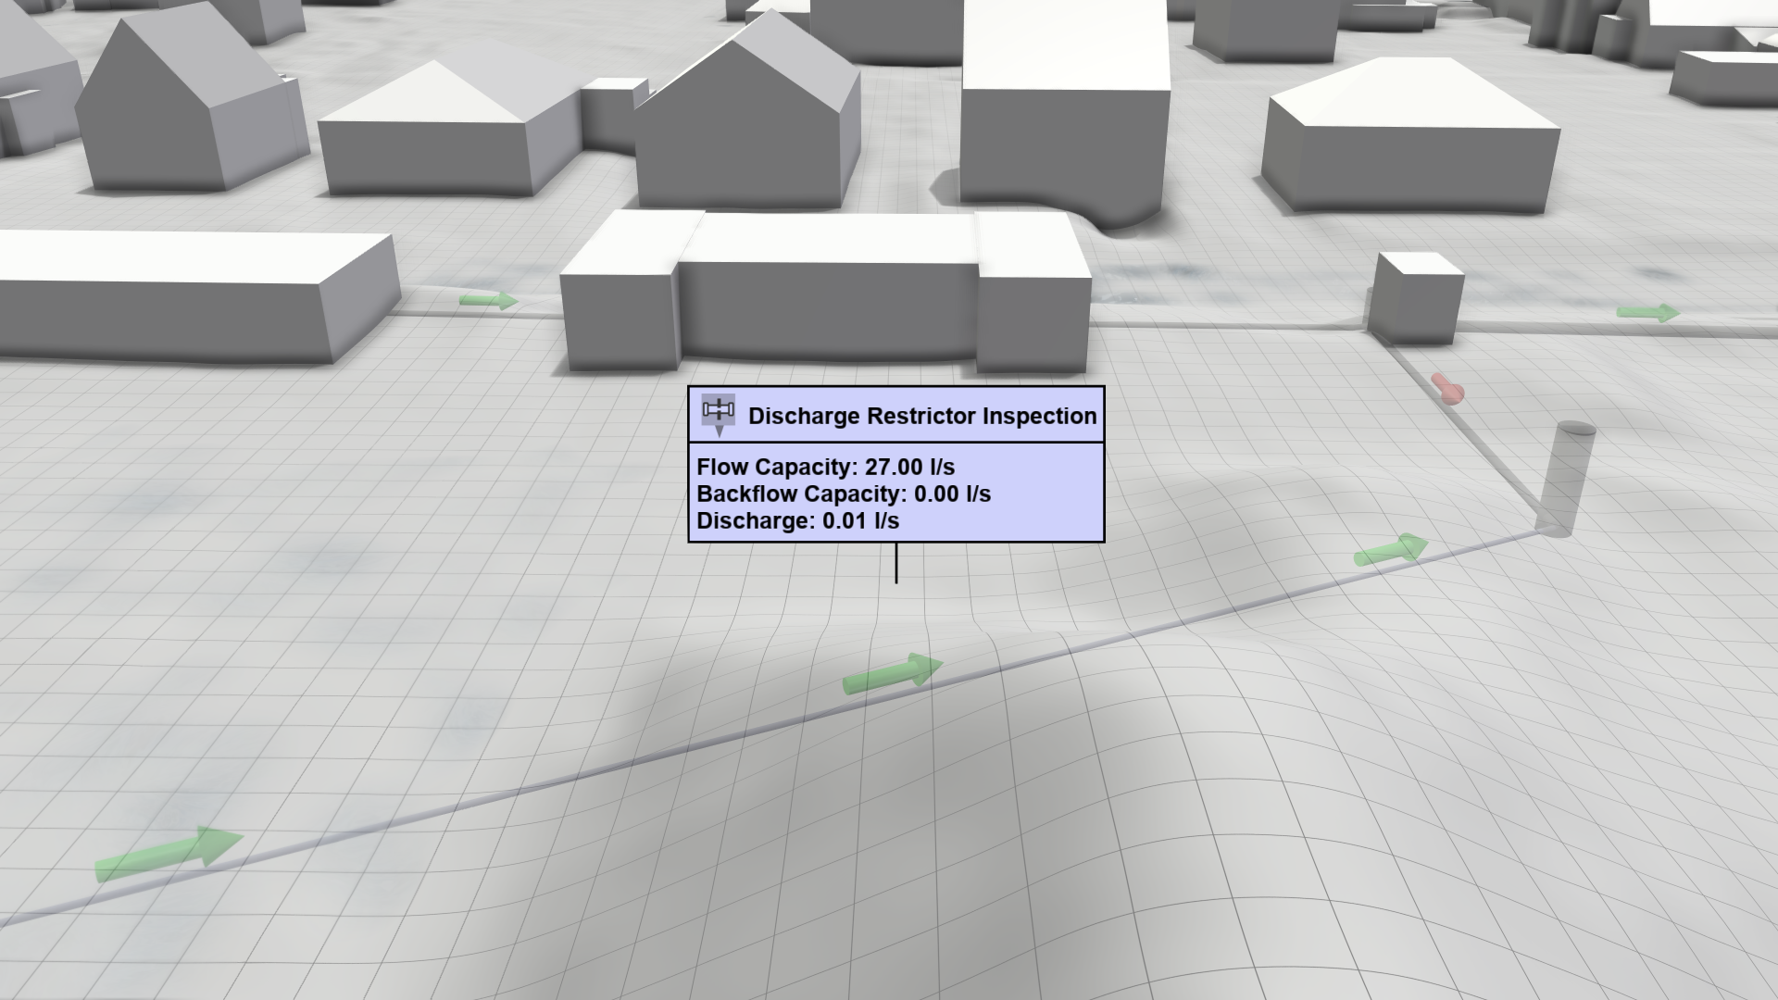
Task: Click the popup's vertical pointer line
Action: (x=896, y=562)
